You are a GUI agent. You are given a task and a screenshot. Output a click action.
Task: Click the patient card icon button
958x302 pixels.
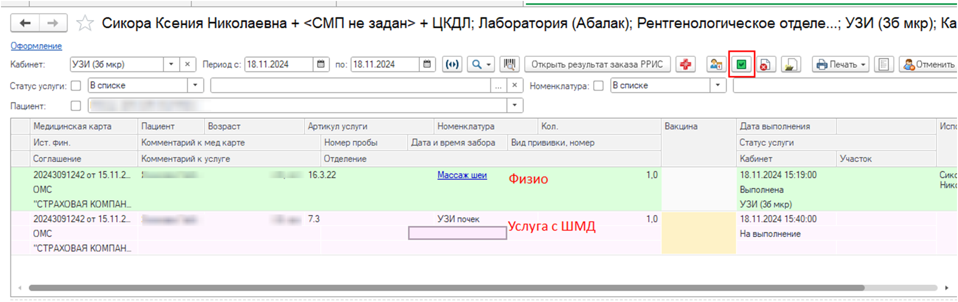pyautogui.click(x=716, y=64)
